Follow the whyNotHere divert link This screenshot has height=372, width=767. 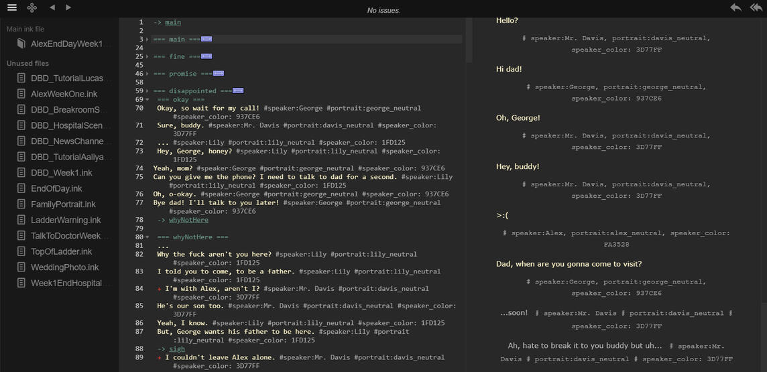tap(189, 220)
